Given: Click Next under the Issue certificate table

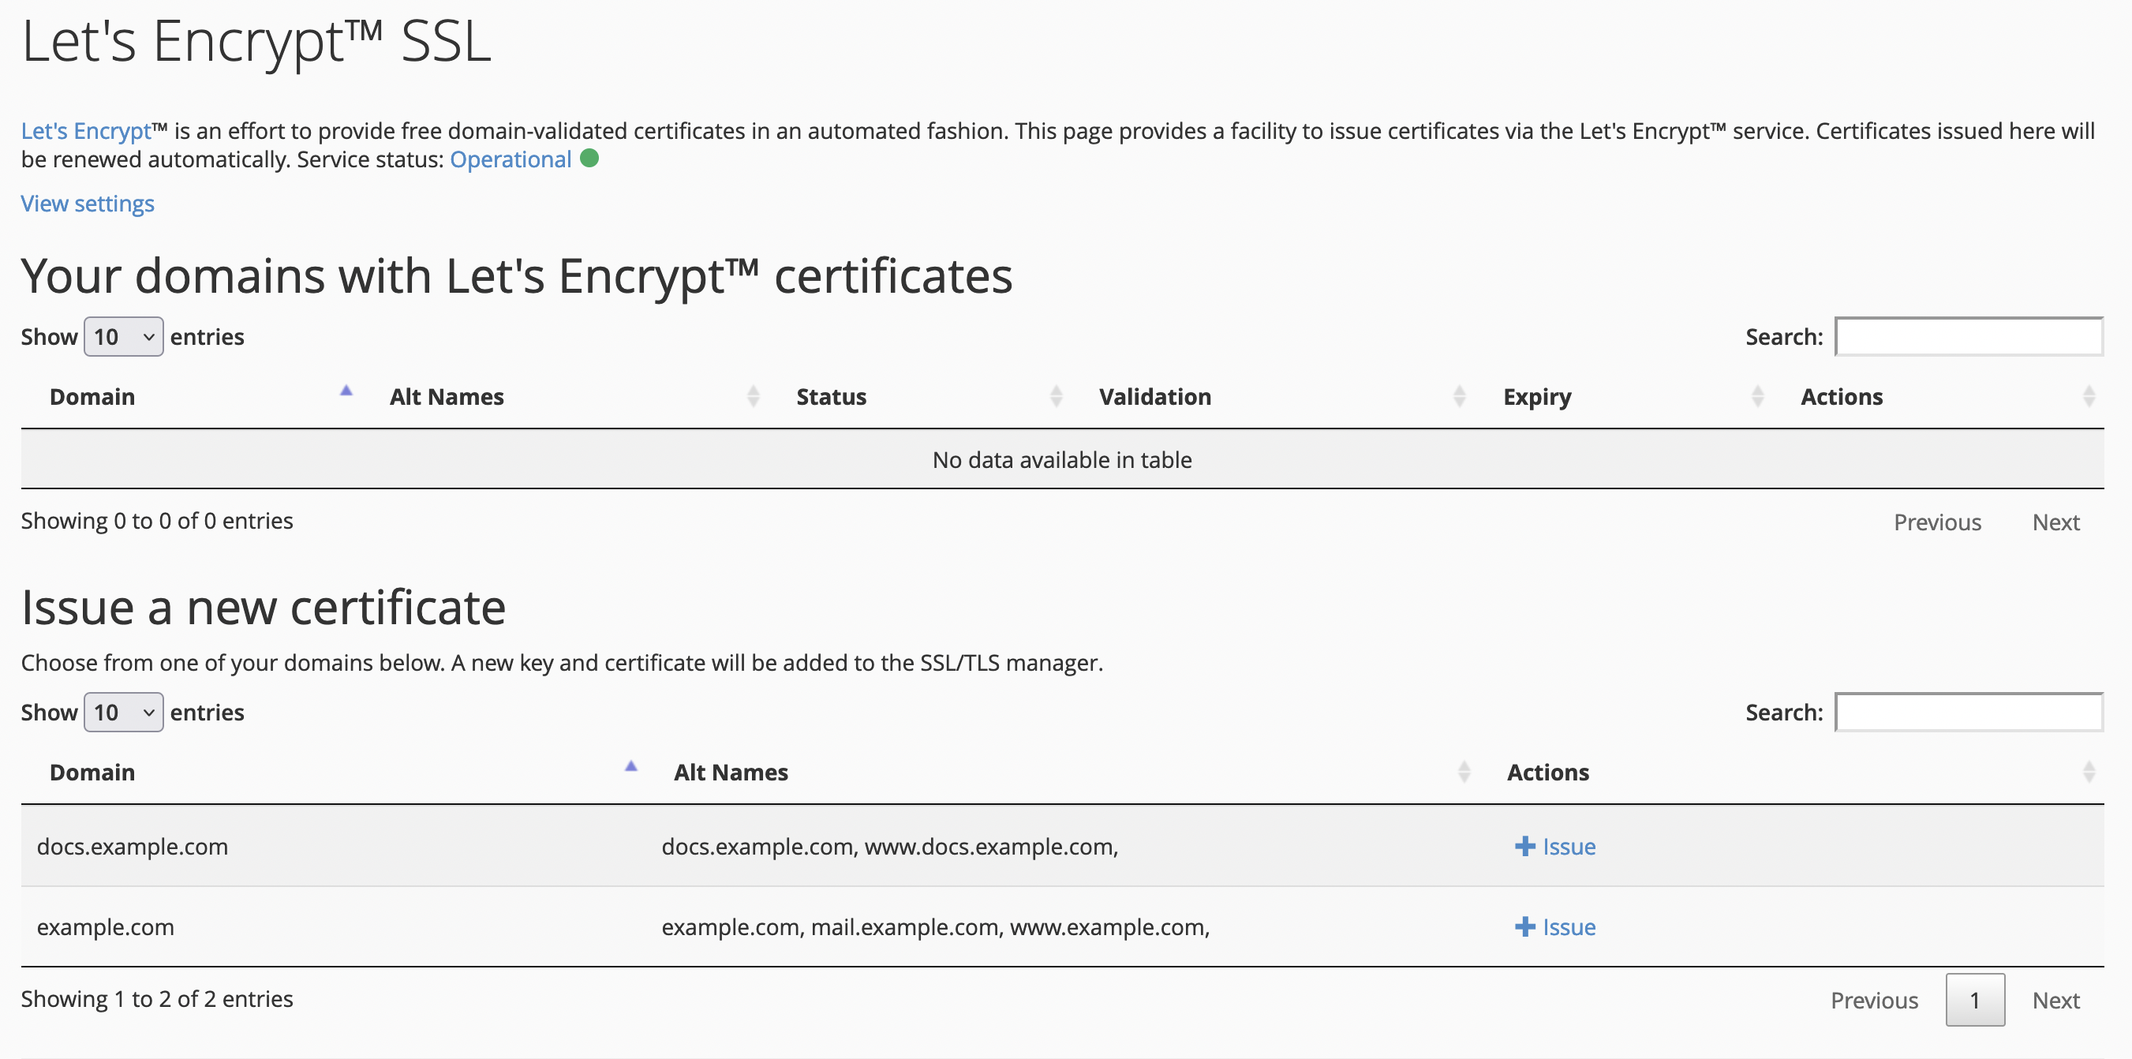Looking at the screenshot, I should pyautogui.click(x=2056, y=1001).
